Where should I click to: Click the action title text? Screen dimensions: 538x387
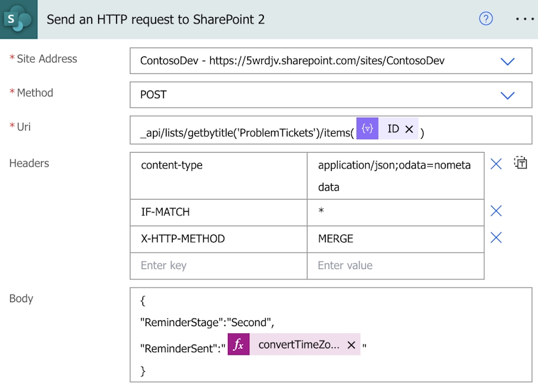156,19
